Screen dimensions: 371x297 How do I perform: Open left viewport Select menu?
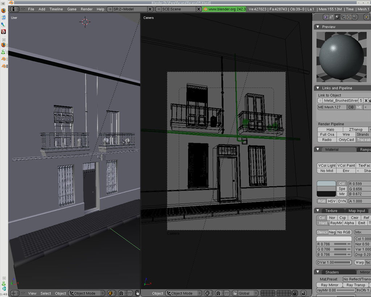[46, 293]
